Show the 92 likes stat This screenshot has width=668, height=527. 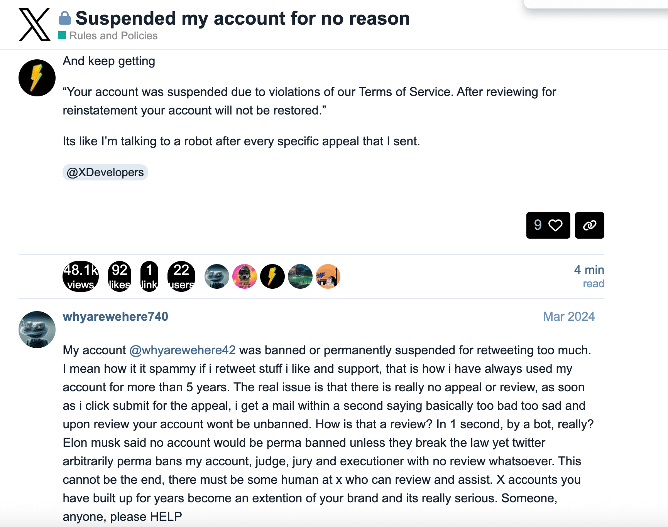[120, 276]
